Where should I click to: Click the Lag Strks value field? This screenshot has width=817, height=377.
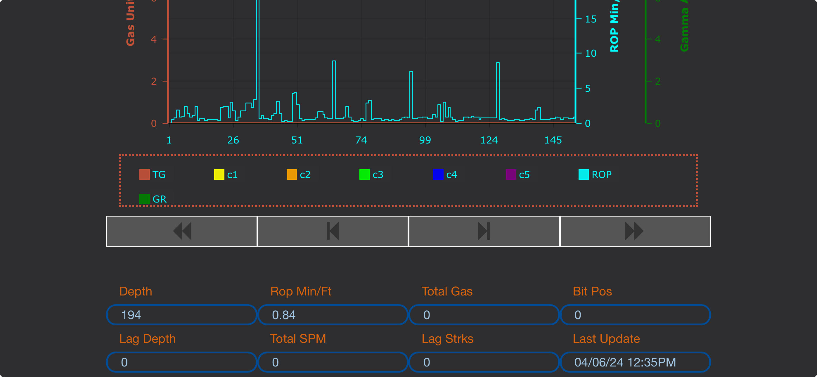[x=484, y=362]
